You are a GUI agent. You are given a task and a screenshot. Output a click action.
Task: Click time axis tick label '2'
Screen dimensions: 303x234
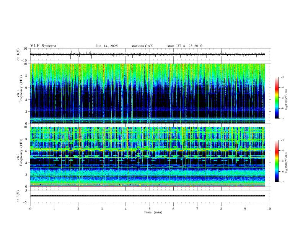[78, 209]
